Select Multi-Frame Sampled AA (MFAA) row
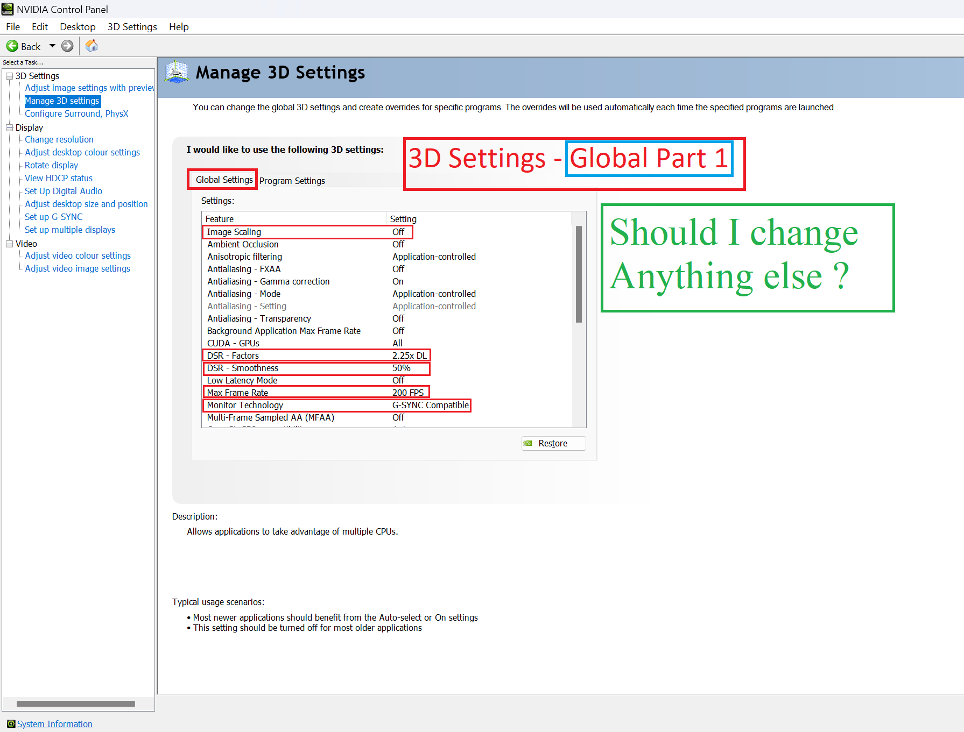964x732 pixels. point(386,417)
